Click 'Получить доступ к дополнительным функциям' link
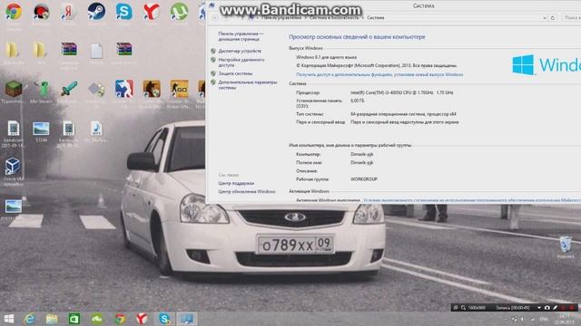 click(379, 74)
